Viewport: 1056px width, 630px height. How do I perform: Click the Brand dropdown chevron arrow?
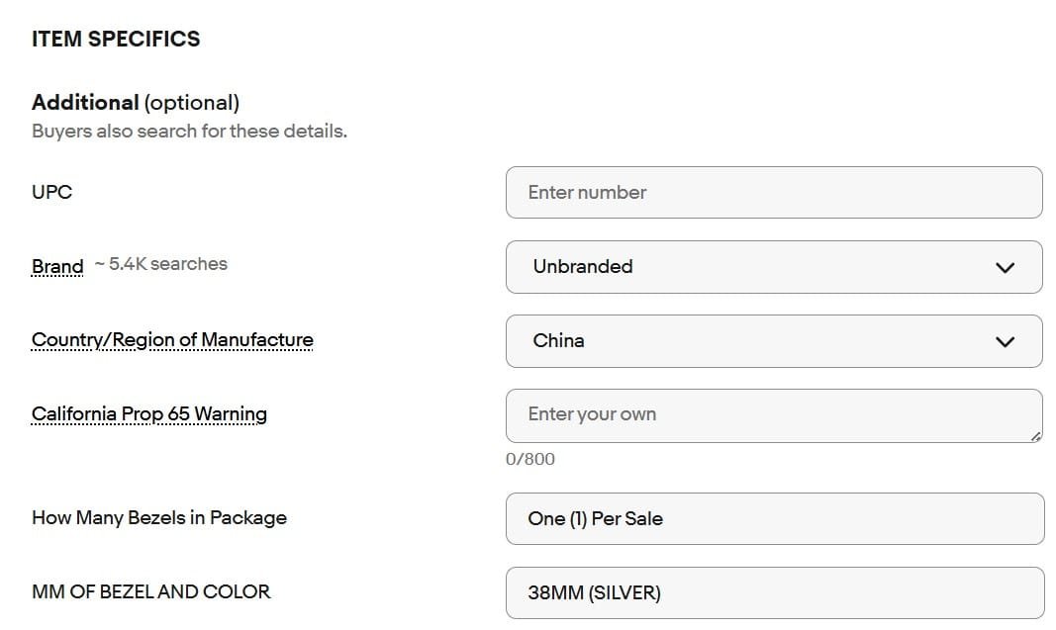[1005, 267]
